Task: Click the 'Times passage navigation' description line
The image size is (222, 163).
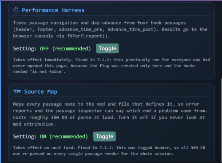Action: pyautogui.click(x=99, y=23)
